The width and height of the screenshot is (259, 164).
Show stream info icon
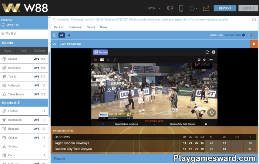coord(214,52)
